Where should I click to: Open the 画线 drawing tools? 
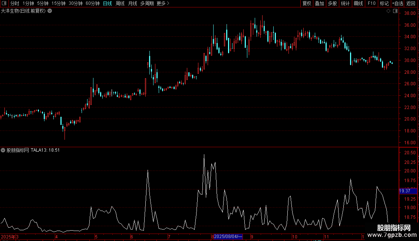pyautogui.click(x=358, y=3)
